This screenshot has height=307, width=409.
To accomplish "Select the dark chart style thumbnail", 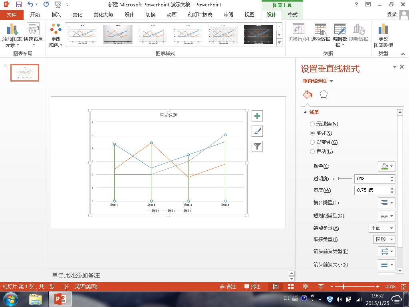I will pyautogui.click(x=258, y=34).
